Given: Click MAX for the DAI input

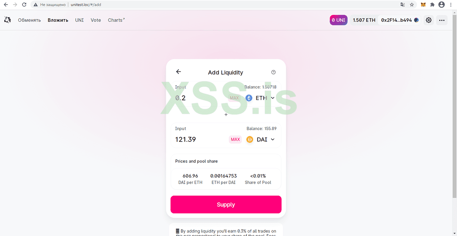Looking at the screenshot, I should [x=236, y=139].
